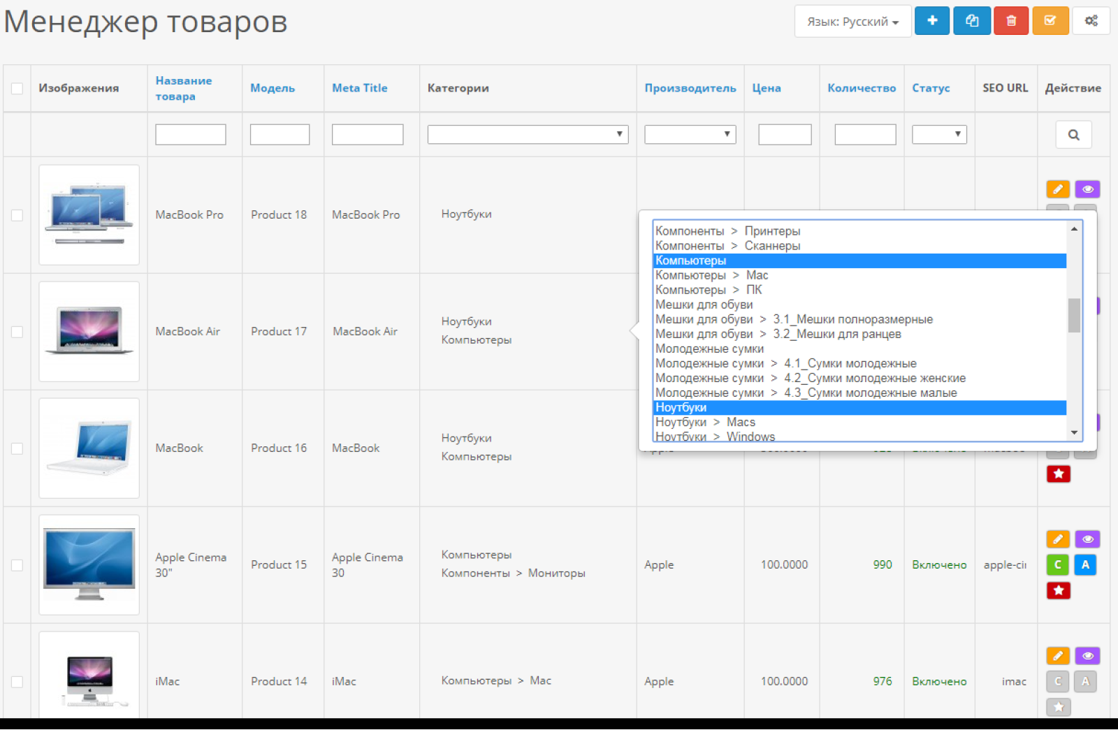The image size is (1118, 730).
Task: Select '3.2_Мешки для ранцев' option
Action: [x=859, y=334]
